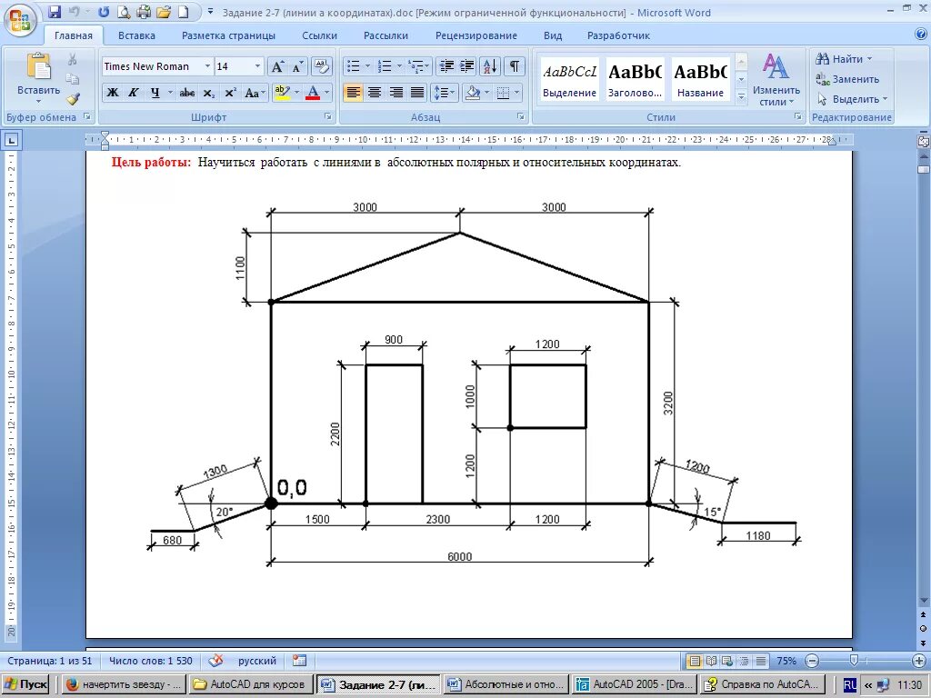Click the yellow text highlight color button

point(282,93)
